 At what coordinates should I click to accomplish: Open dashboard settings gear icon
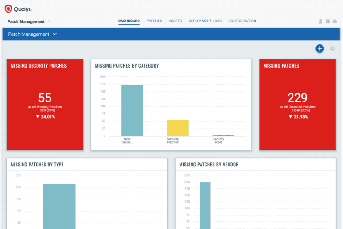(x=332, y=48)
